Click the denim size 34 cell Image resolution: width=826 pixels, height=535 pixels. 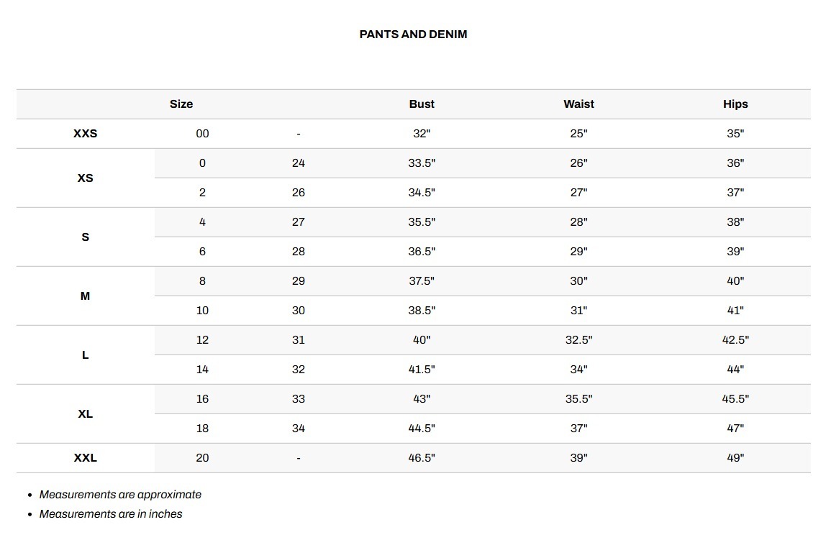[x=298, y=429]
